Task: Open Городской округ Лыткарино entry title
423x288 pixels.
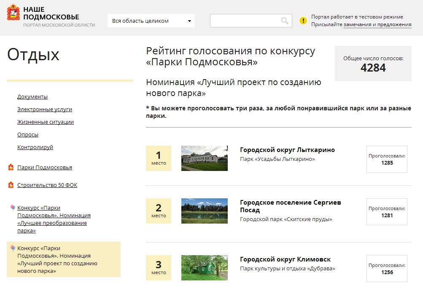Action: (x=287, y=150)
